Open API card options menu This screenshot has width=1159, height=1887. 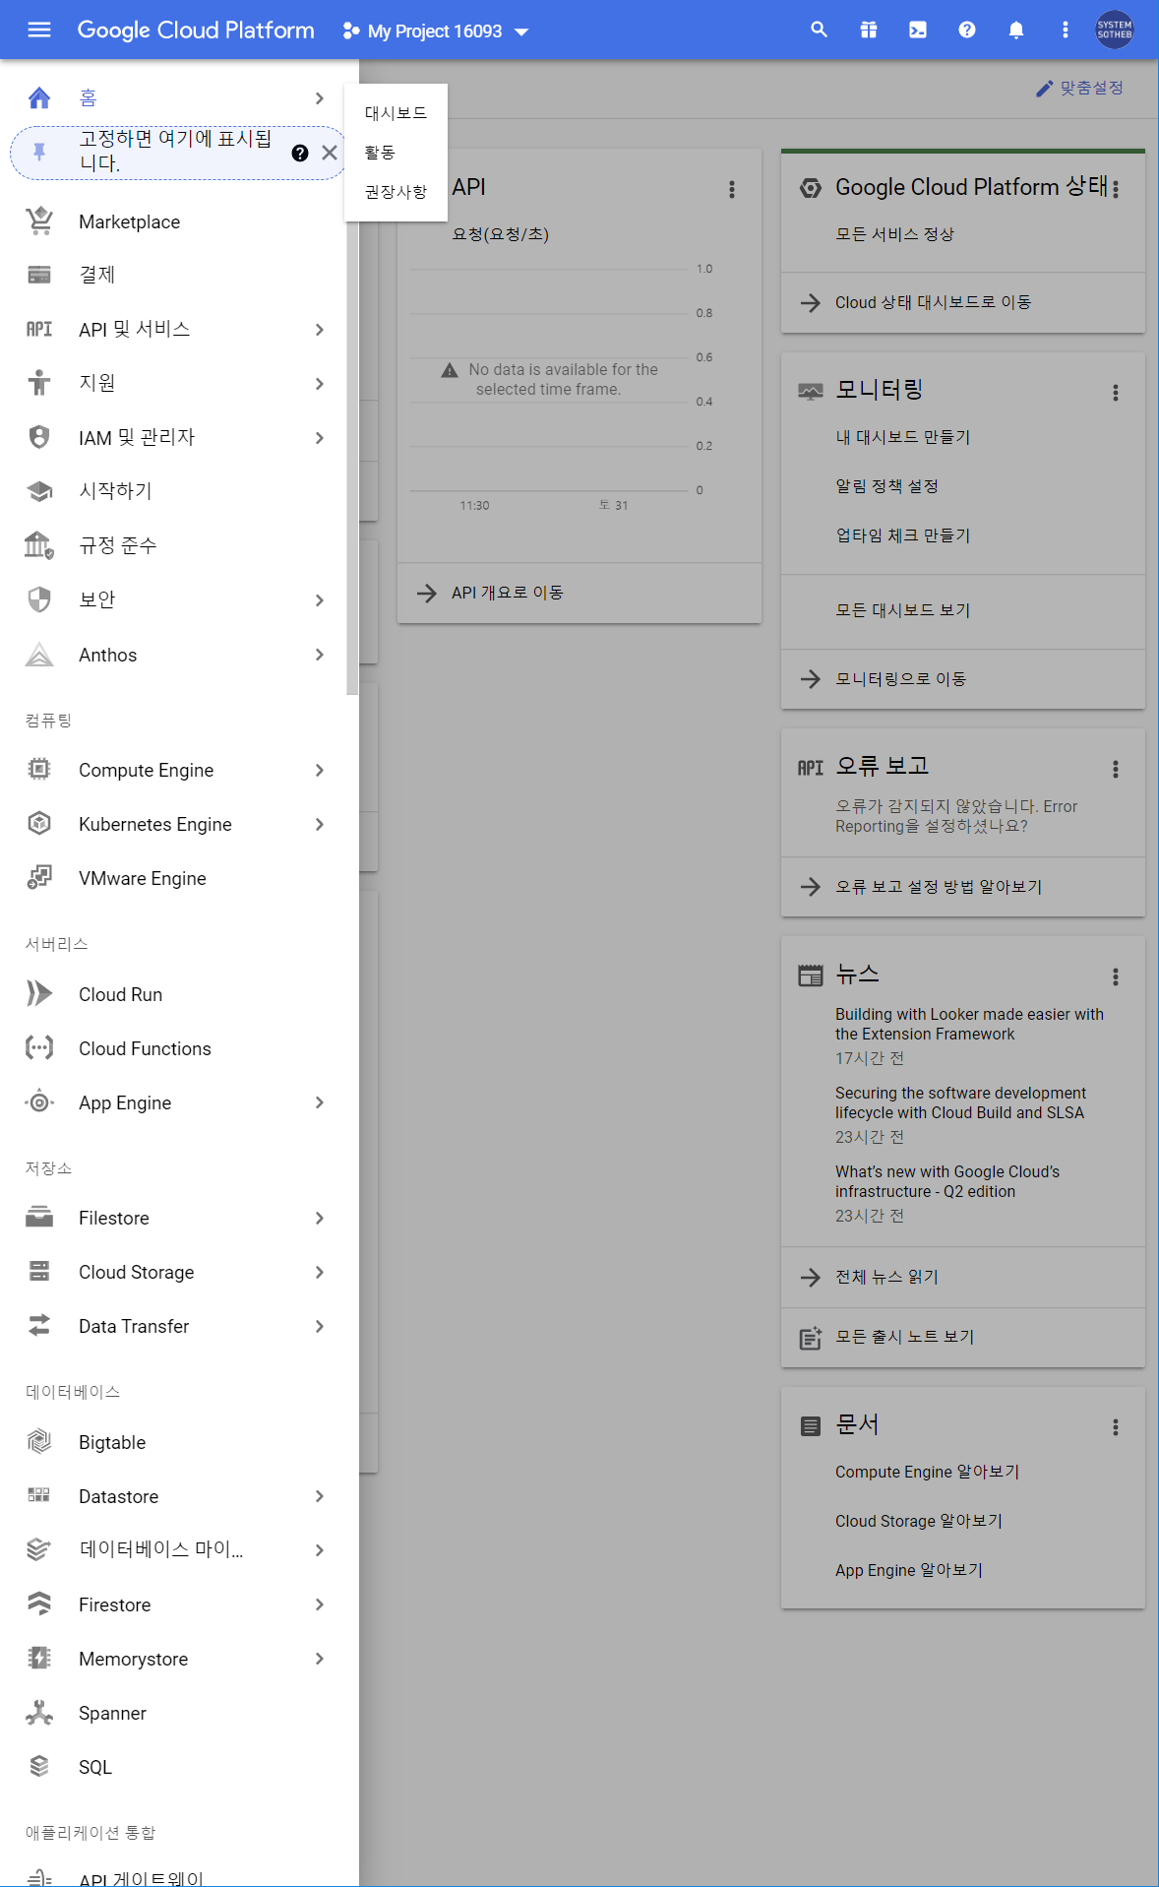click(x=731, y=189)
